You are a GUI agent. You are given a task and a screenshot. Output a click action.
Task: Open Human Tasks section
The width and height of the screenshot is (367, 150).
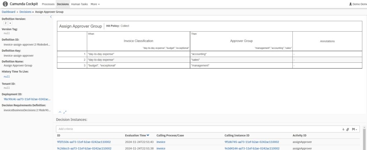[79, 4]
